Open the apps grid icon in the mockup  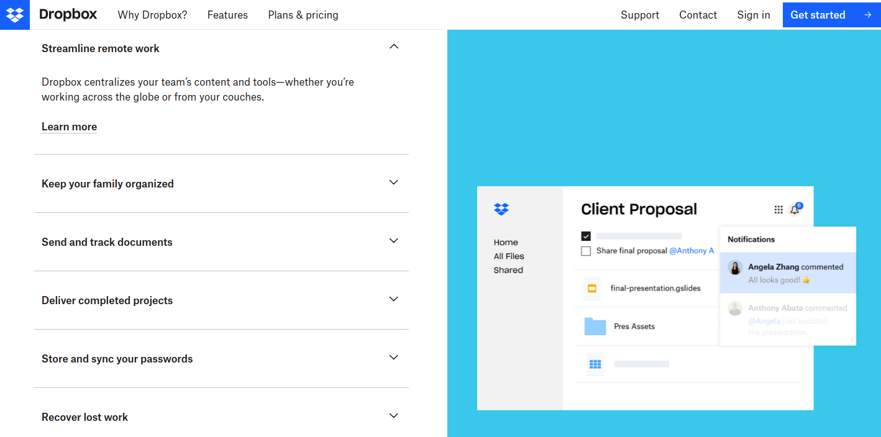tap(778, 210)
